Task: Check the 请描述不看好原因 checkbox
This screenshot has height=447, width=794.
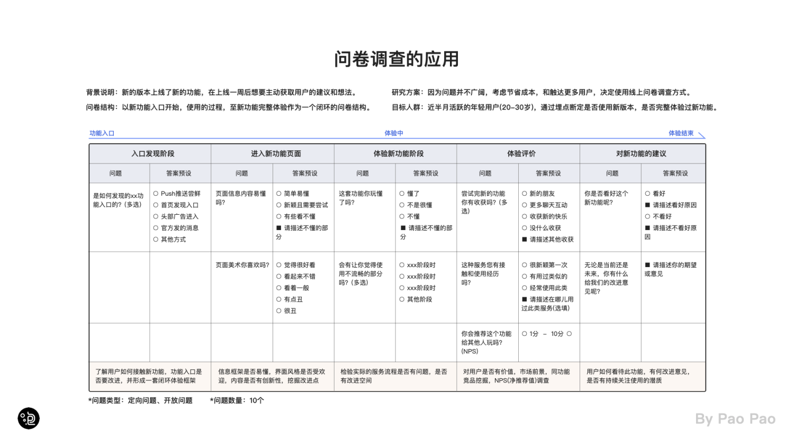Action: [x=647, y=228]
